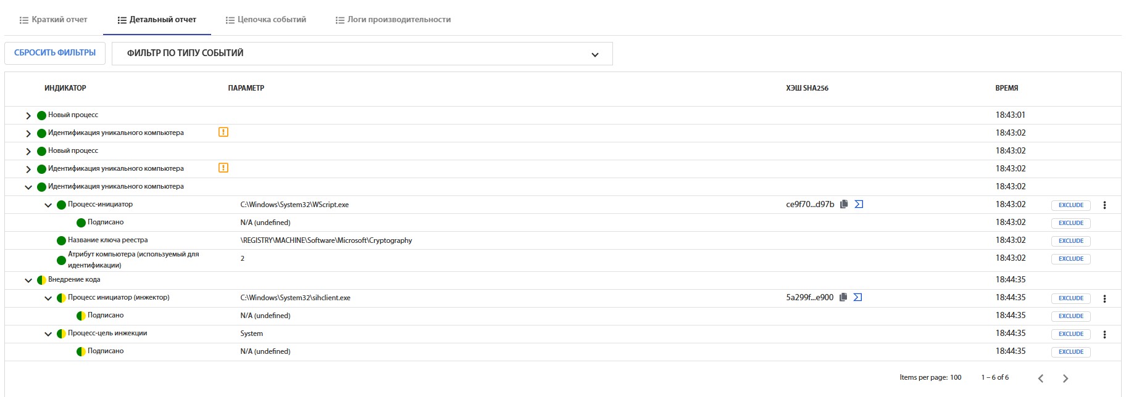Collapse the Процесс-цель инжекции node
The image size is (1126, 397).
pyautogui.click(x=48, y=334)
